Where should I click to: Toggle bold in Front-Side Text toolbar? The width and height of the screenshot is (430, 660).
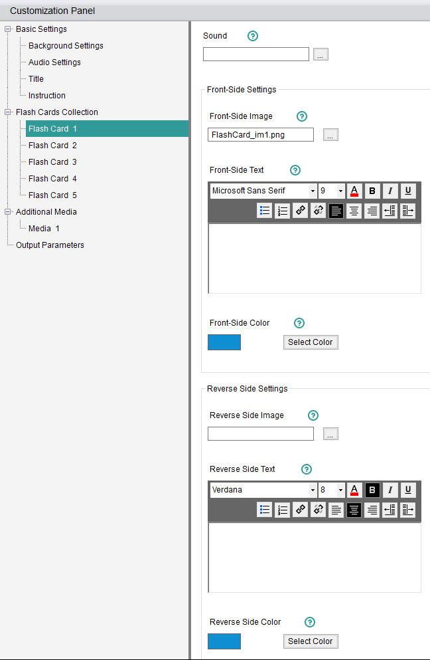tap(372, 191)
